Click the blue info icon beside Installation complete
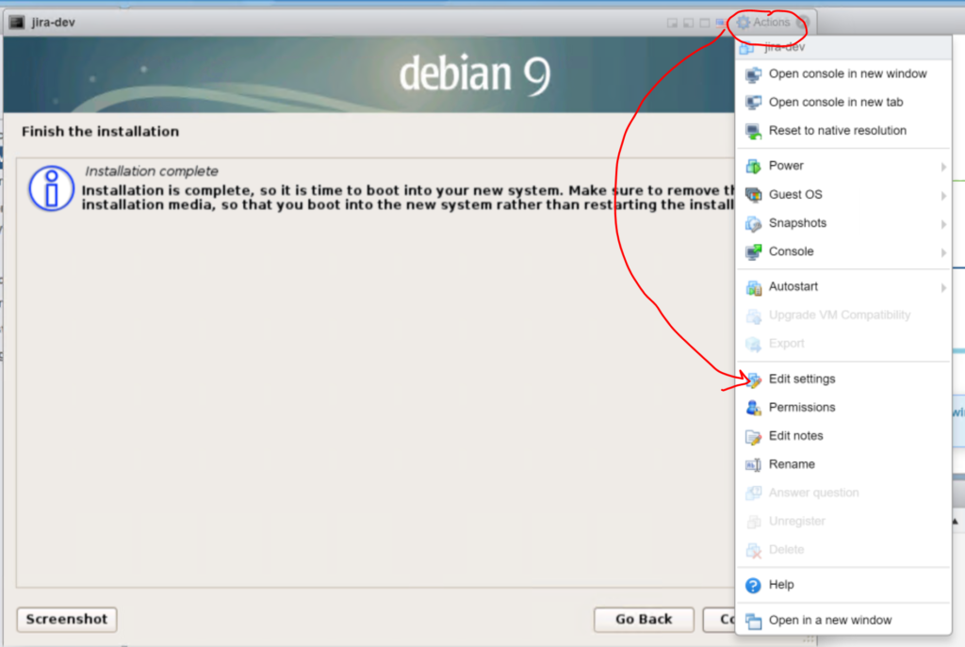 (x=51, y=188)
